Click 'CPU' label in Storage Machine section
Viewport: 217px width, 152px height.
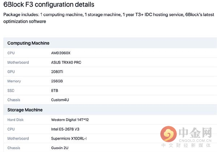coord(11,129)
